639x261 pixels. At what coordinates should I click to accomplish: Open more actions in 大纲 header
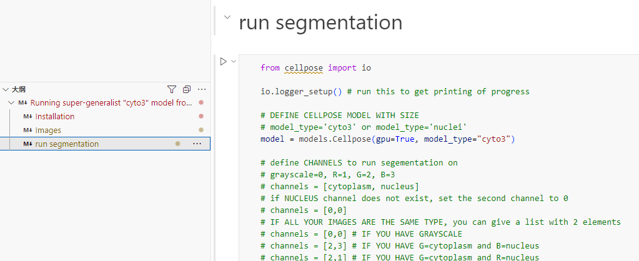tap(202, 89)
